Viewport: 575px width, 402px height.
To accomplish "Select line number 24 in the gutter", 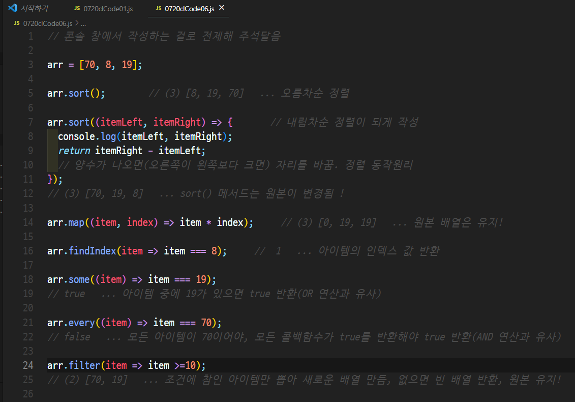I will (x=28, y=365).
